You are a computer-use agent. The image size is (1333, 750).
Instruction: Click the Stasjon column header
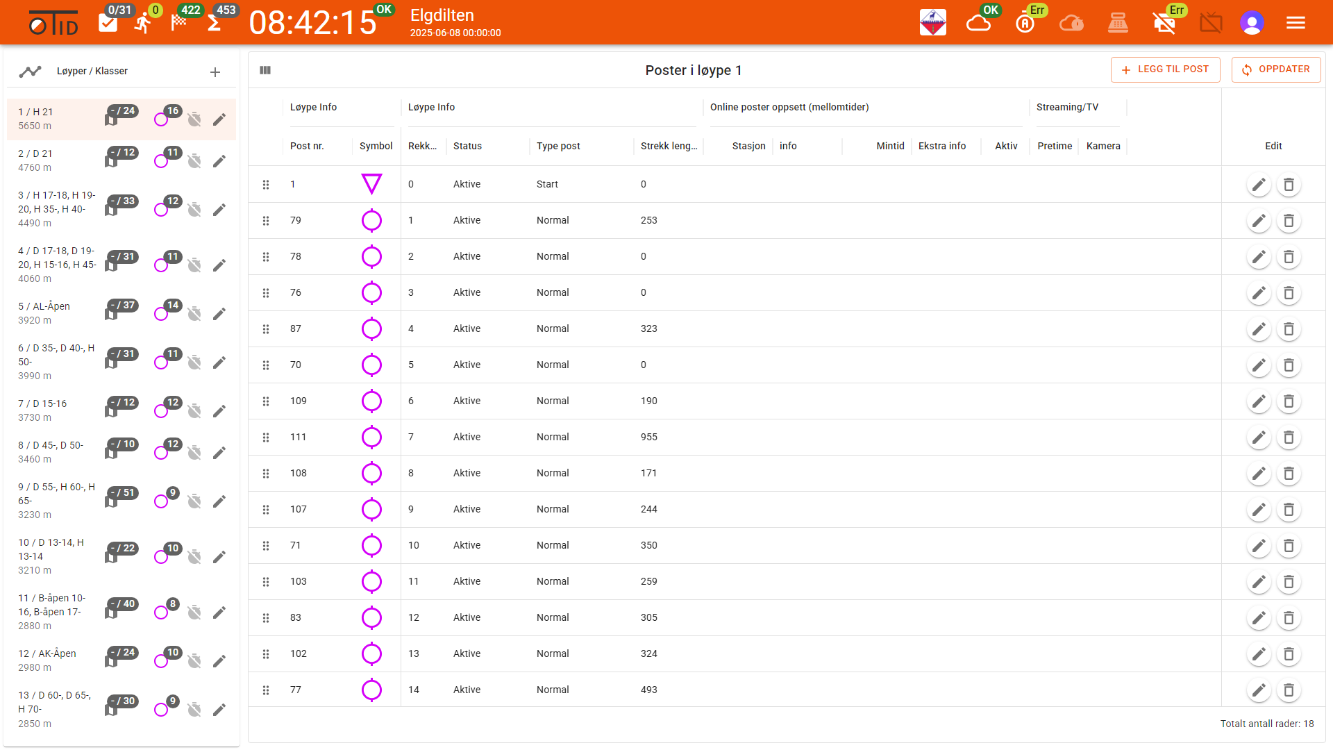pos(748,146)
